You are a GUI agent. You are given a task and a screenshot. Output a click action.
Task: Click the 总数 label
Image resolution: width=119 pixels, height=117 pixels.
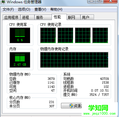[13, 79]
